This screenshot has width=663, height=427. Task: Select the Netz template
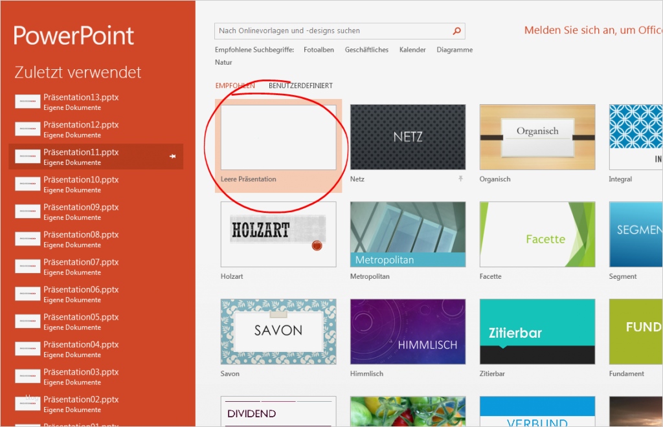[x=407, y=136]
